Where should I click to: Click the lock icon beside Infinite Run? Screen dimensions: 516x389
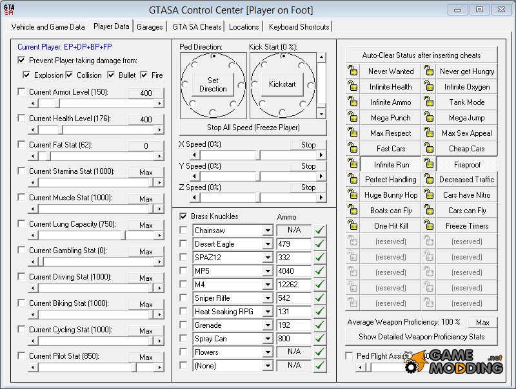point(352,164)
